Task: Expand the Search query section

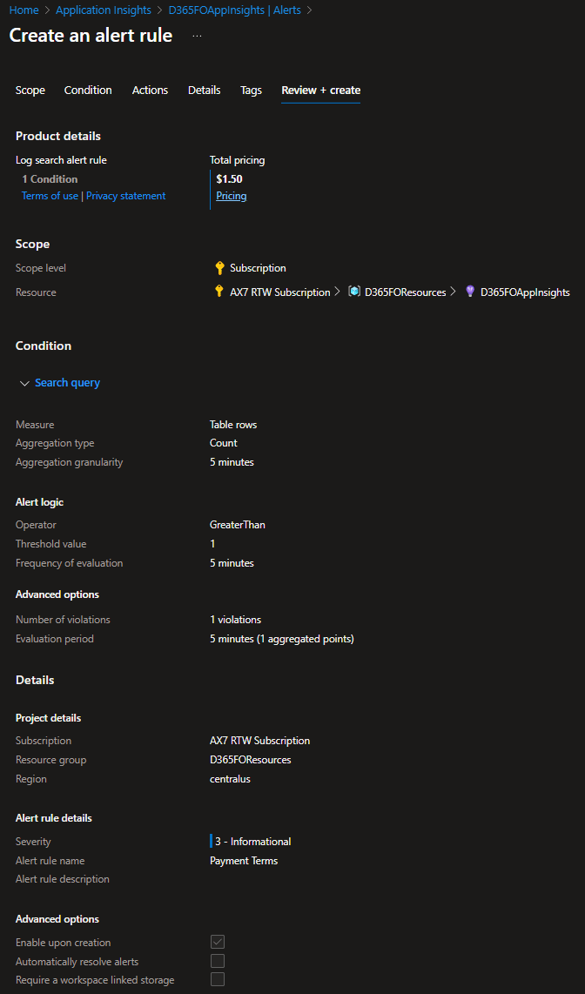Action: coord(67,383)
